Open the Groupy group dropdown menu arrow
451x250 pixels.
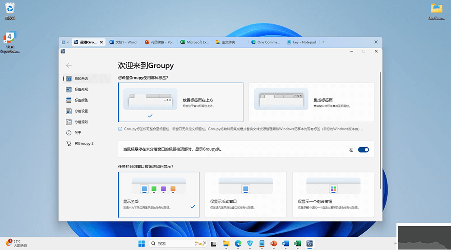coord(68,42)
